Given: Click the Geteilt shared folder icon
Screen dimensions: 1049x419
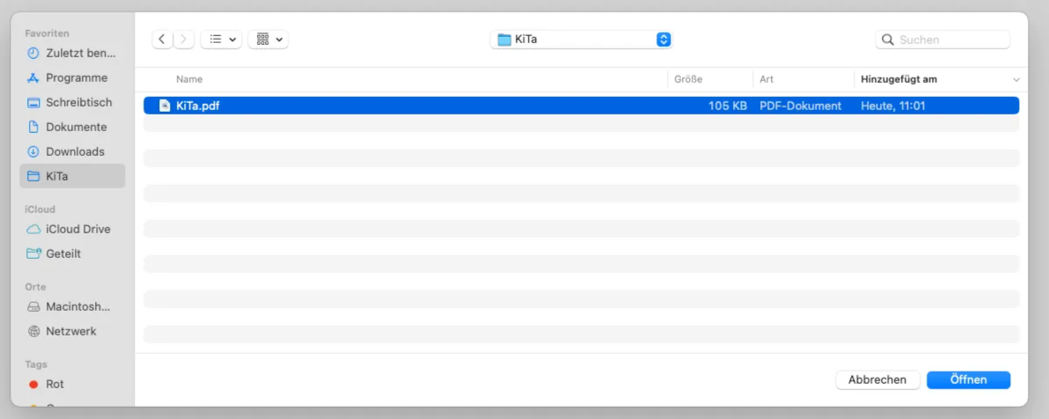Looking at the screenshot, I should click(x=33, y=254).
